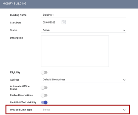Click the Automatic Offline Status label

(x=20, y=88)
